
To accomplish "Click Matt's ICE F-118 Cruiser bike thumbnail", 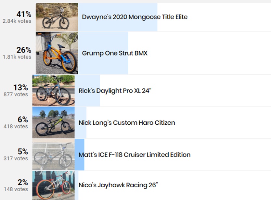I will (53, 155).
